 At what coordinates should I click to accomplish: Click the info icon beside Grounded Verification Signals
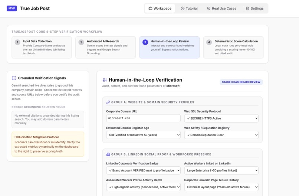point(14,78)
